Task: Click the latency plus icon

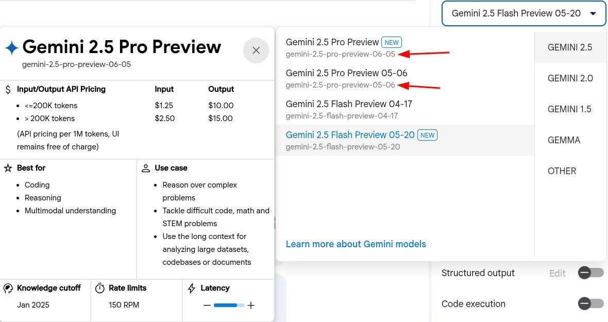Action: point(251,305)
